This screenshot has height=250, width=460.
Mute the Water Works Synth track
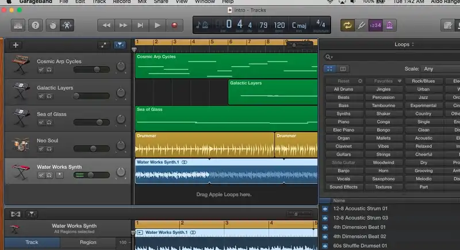(x=41, y=175)
